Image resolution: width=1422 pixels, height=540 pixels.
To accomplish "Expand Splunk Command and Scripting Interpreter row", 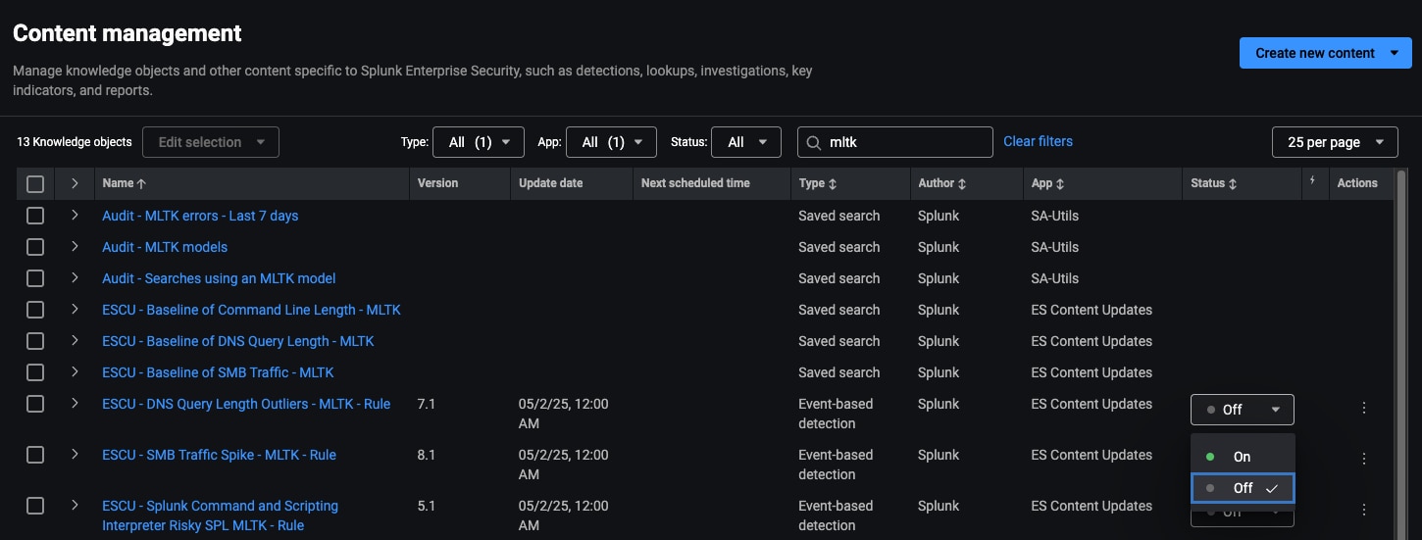I will click(x=75, y=505).
